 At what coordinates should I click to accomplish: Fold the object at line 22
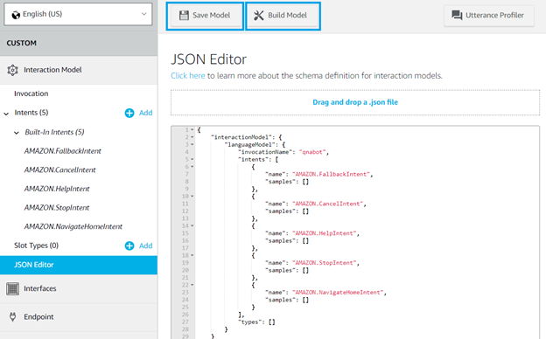pyautogui.click(x=192, y=285)
